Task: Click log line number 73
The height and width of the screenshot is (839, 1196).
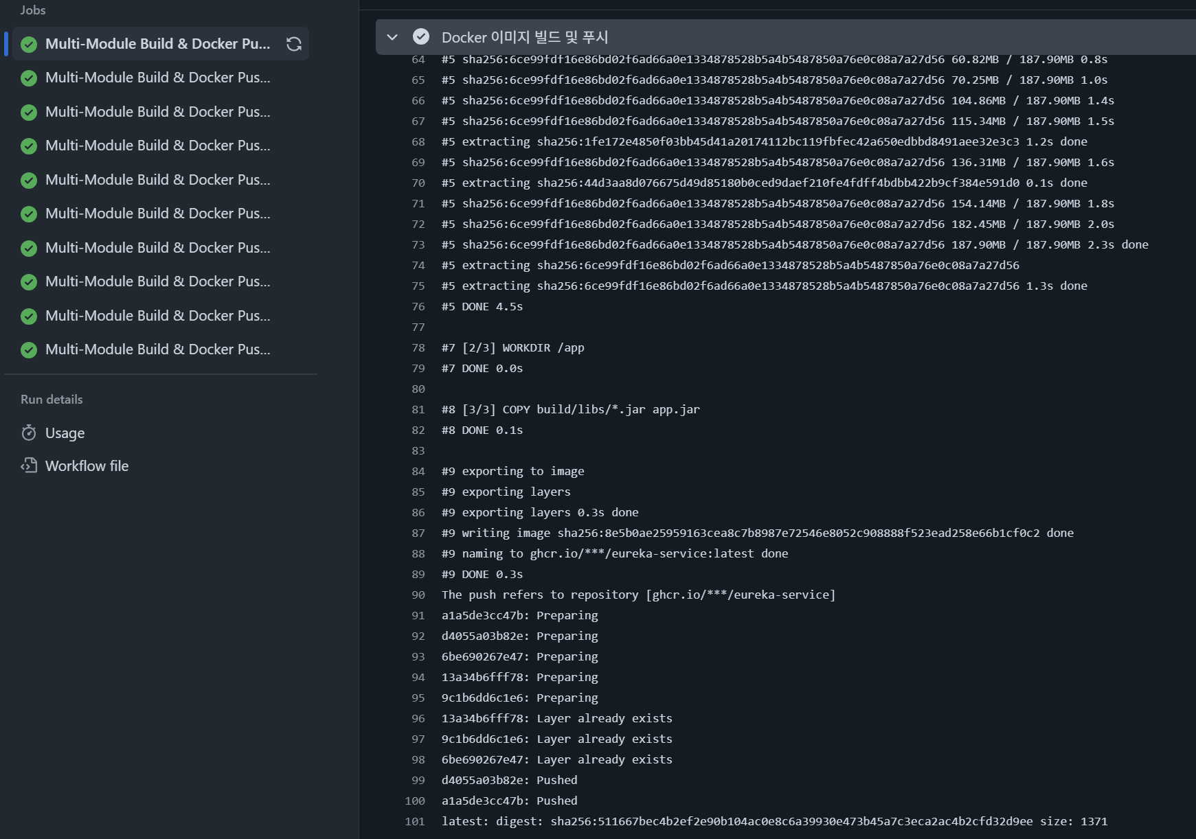Action: click(x=418, y=245)
